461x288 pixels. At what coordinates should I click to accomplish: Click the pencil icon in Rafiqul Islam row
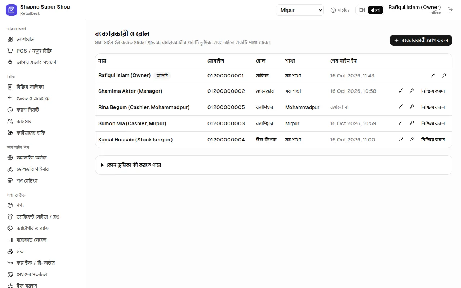[x=433, y=76]
